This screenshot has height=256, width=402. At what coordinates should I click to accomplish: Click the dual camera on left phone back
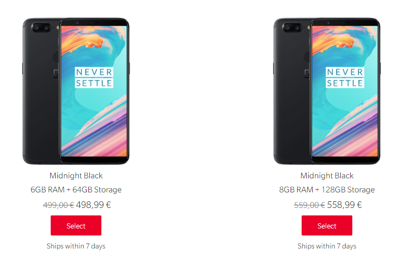point(41,28)
